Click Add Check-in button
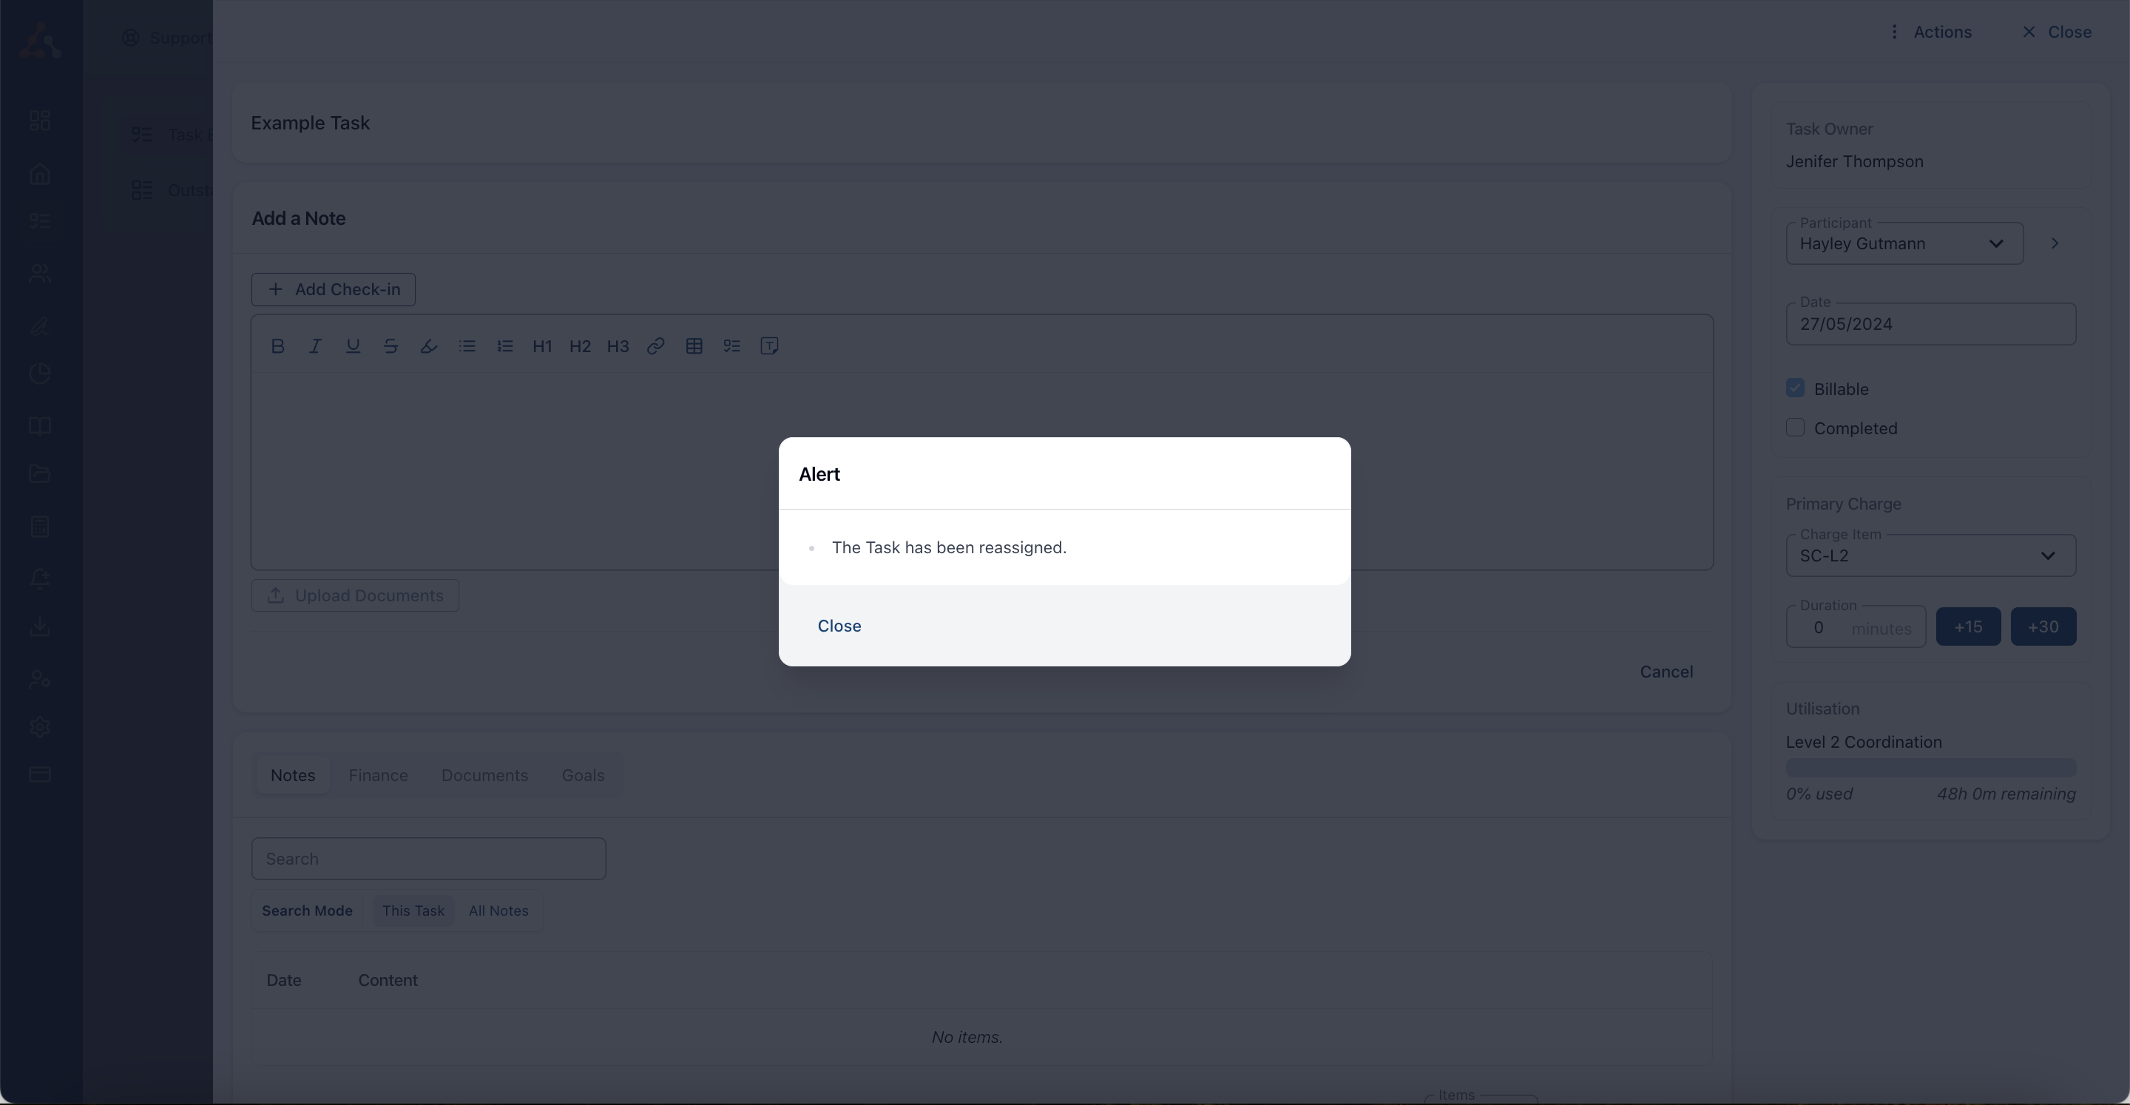 coord(334,289)
